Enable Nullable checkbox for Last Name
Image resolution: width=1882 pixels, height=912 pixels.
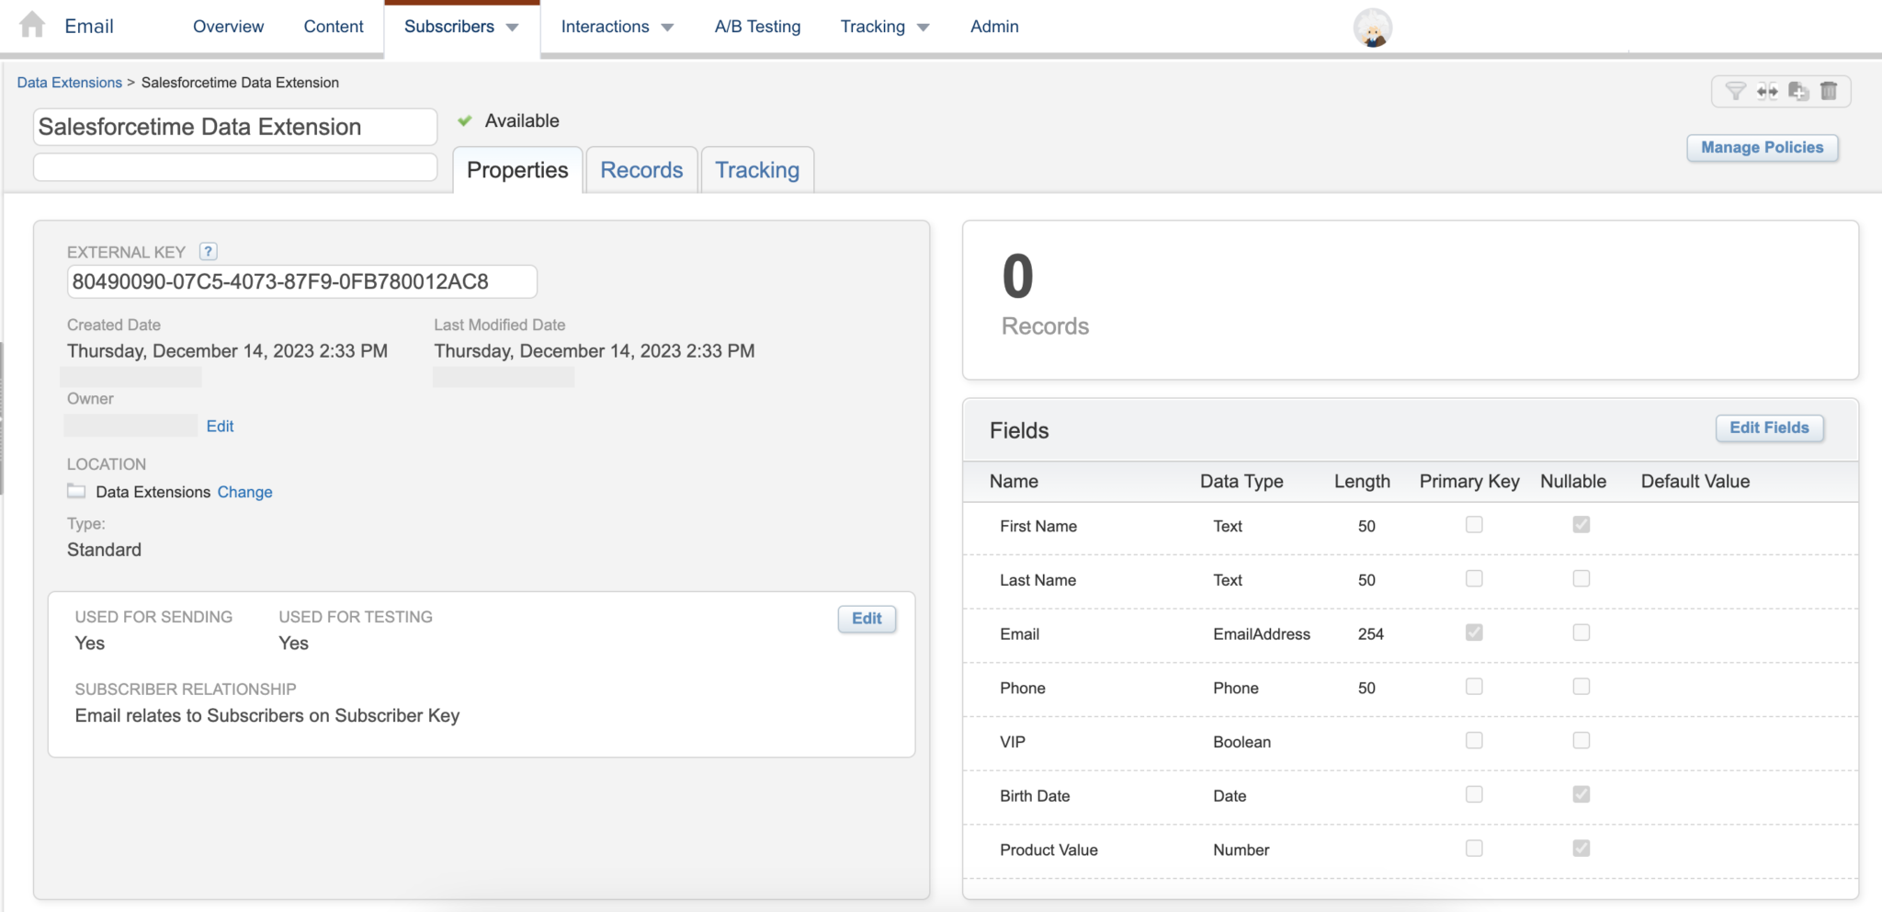1580,578
